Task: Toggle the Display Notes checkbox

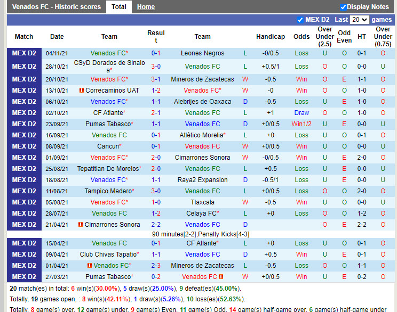Action: 343,7
